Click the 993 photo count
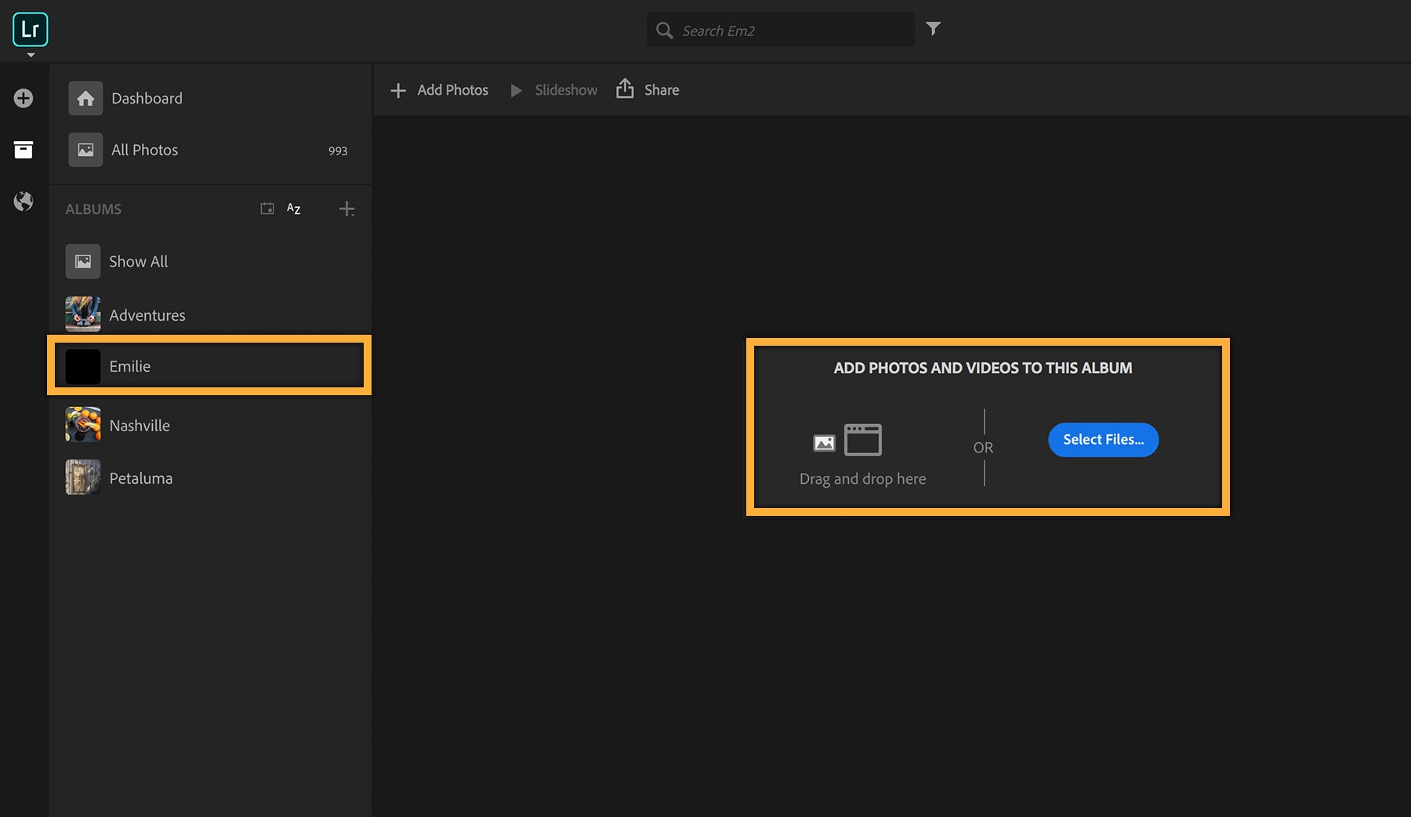Screen dimensions: 1411x817 click(x=338, y=151)
